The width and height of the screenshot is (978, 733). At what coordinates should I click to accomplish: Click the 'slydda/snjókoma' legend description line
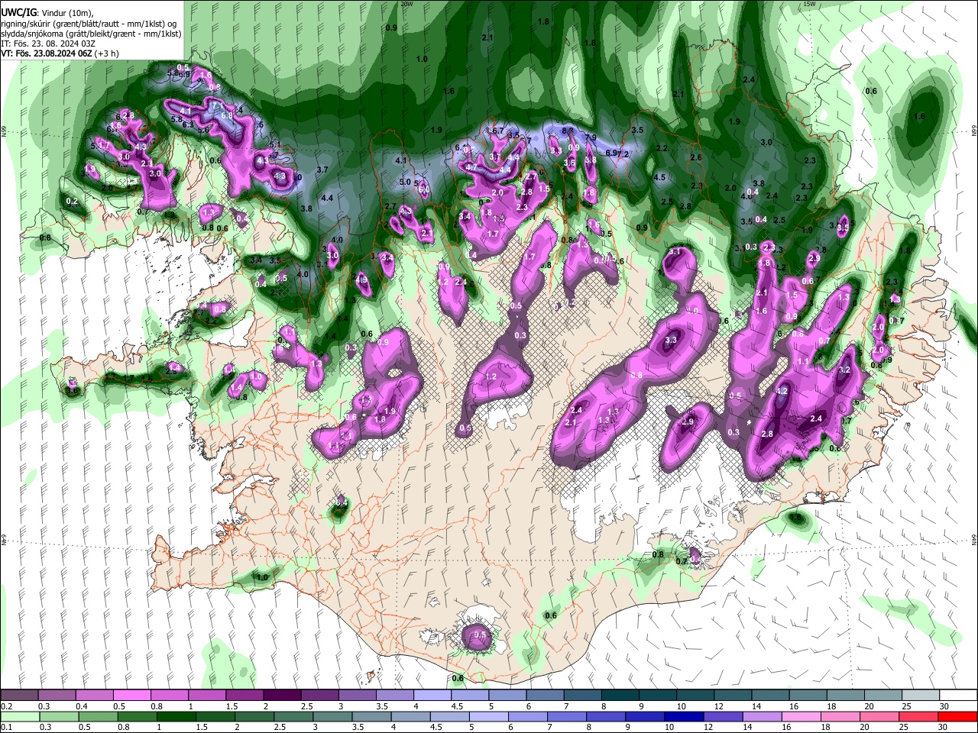[91, 34]
